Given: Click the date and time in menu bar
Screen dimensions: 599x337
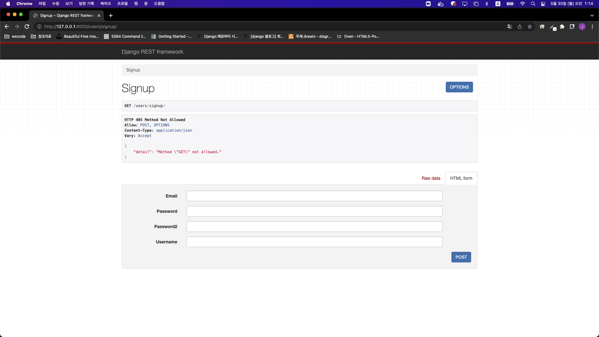Looking at the screenshot, I should pos(572,3).
